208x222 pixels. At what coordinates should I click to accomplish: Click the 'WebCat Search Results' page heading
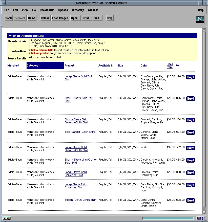(x=27, y=36)
